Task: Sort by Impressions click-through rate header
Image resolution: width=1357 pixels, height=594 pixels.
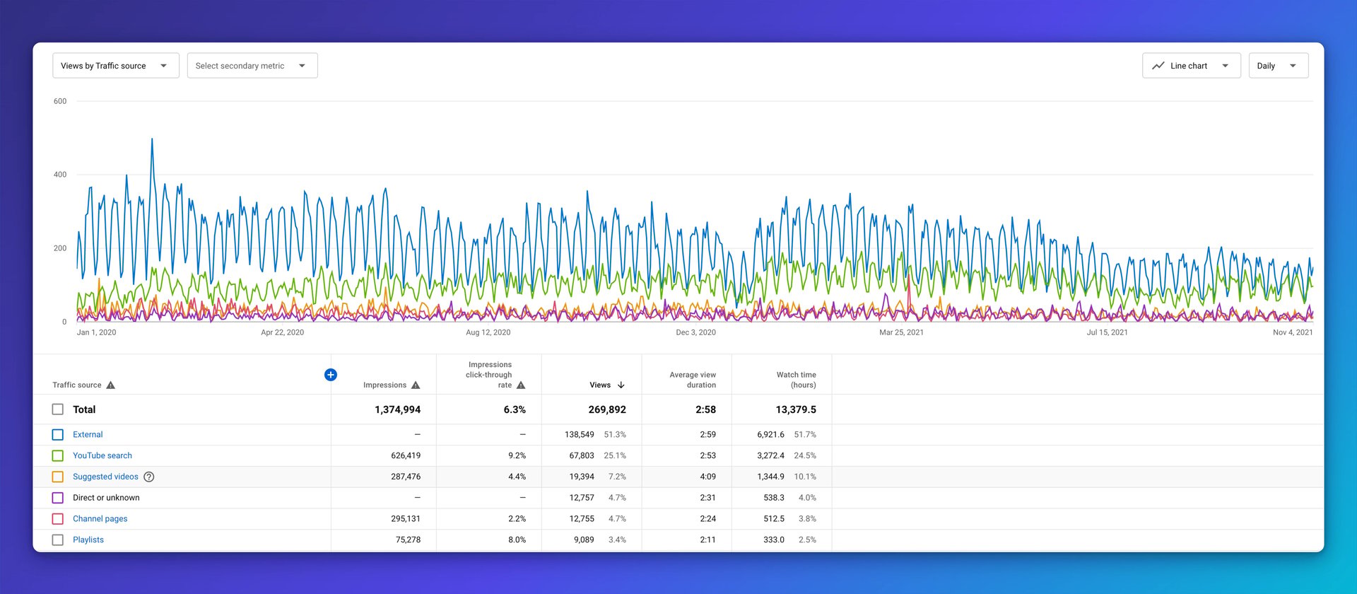Action: (x=489, y=375)
